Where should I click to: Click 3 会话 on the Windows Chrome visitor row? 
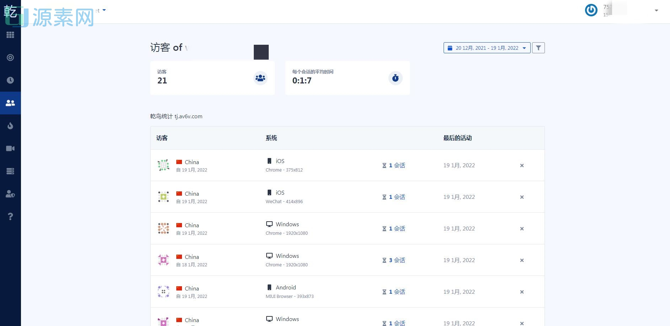pyautogui.click(x=396, y=260)
